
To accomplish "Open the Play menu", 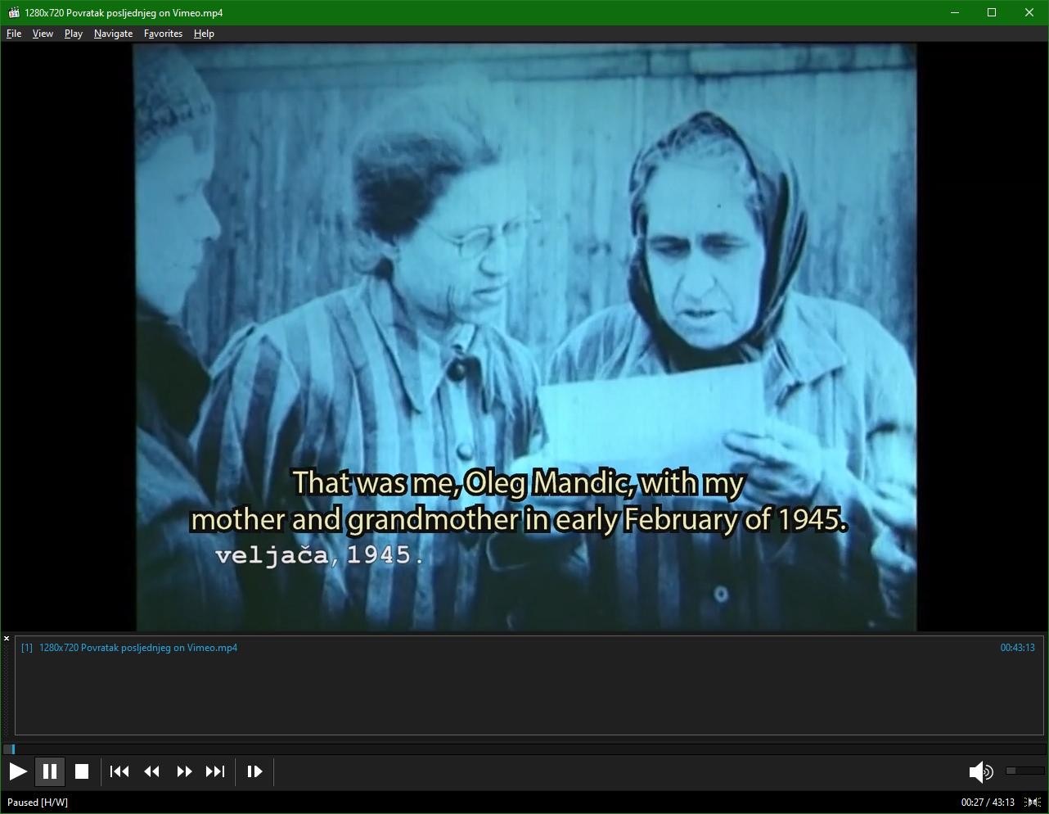I will click(x=74, y=34).
